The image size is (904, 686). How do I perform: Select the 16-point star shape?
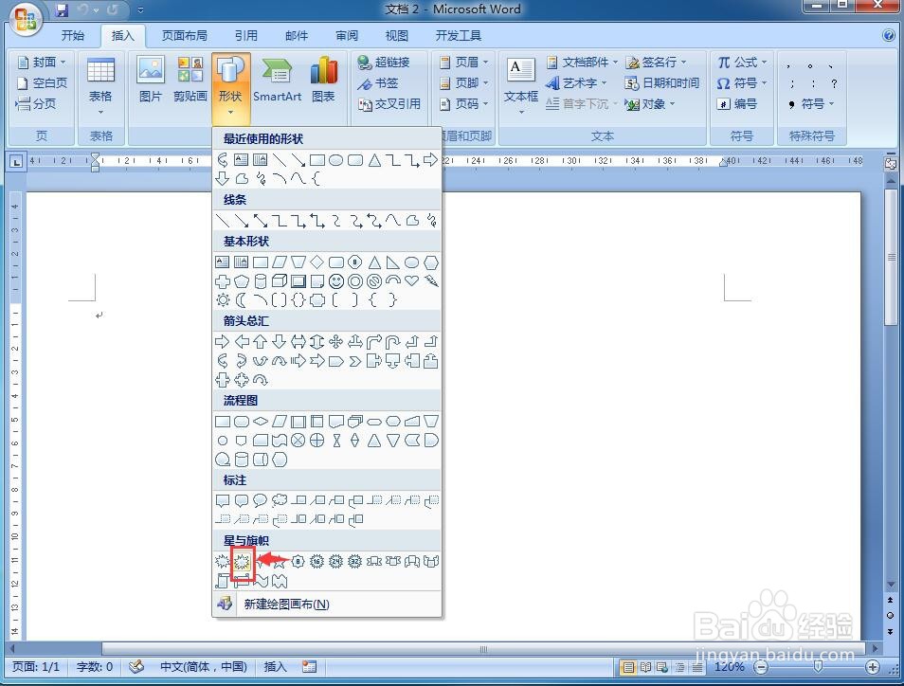pos(316,561)
